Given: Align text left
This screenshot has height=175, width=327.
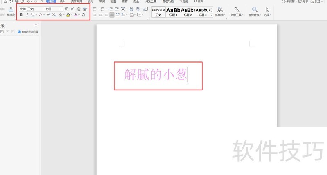Looking at the screenshot, I should [x=95, y=15].
